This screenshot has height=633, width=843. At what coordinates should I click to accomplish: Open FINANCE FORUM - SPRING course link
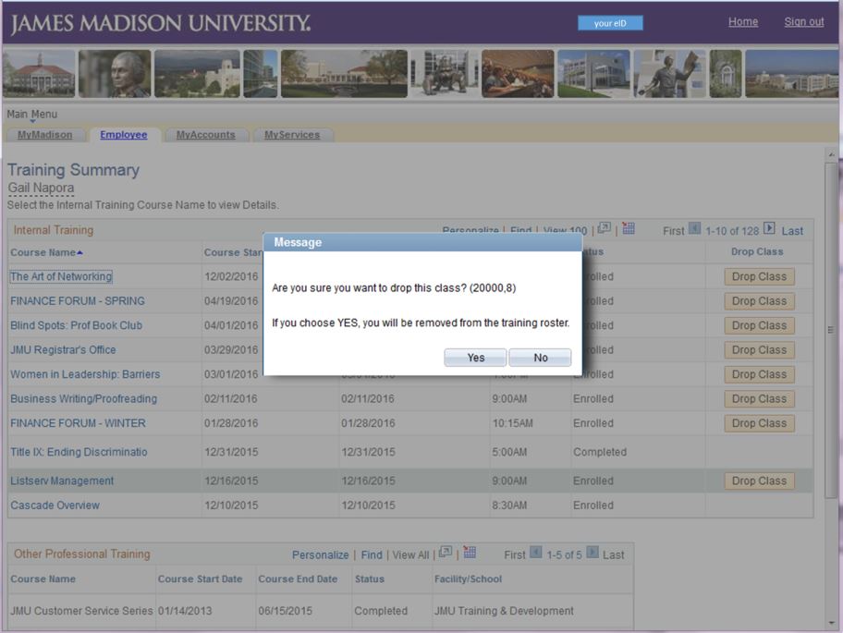point(78,301)
